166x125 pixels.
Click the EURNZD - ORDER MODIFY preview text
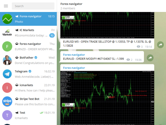[x=34, y=49]
